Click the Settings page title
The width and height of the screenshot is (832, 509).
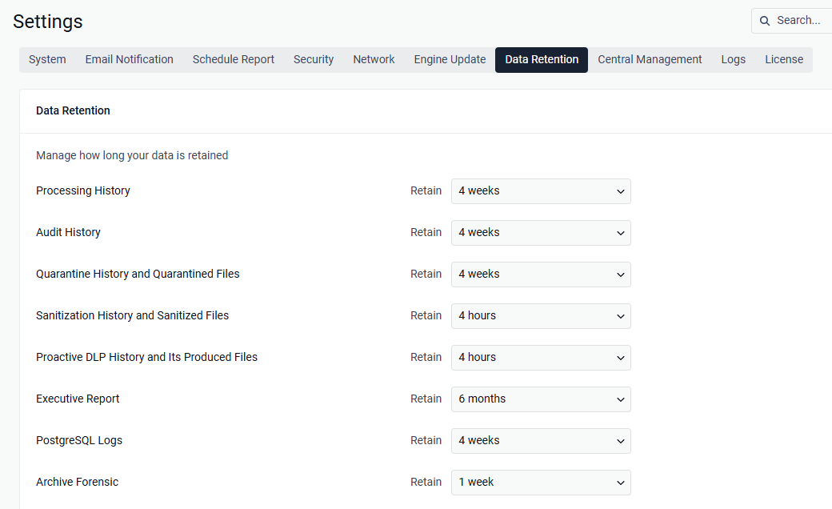click(x=48, y=22)
